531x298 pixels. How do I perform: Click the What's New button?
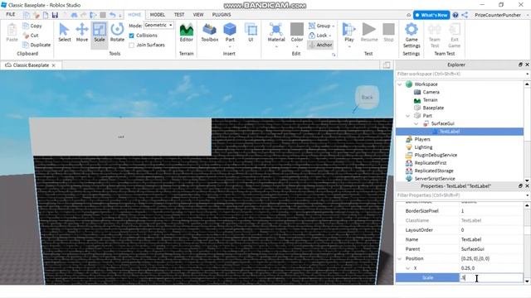pos(431,15)
